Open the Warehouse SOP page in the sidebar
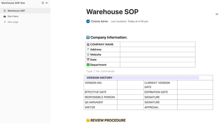The width and height of the screenshot is (224, 127). coord(16,11)
